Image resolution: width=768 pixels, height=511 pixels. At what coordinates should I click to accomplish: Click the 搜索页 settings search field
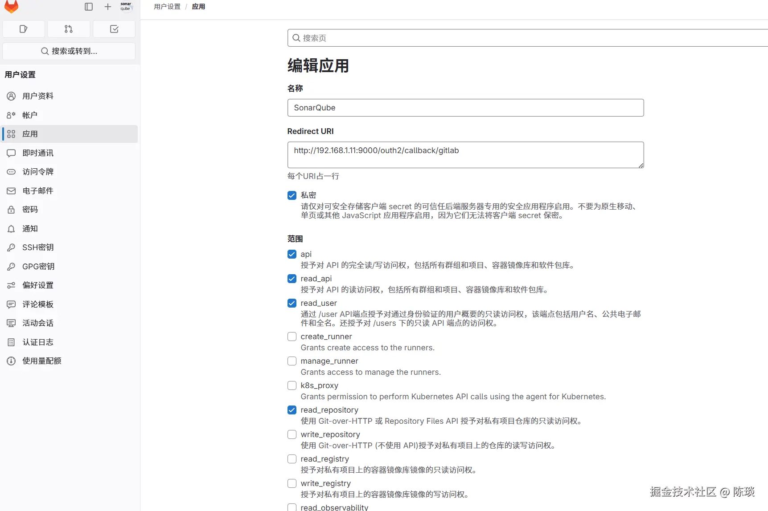[x=528, y=38]
